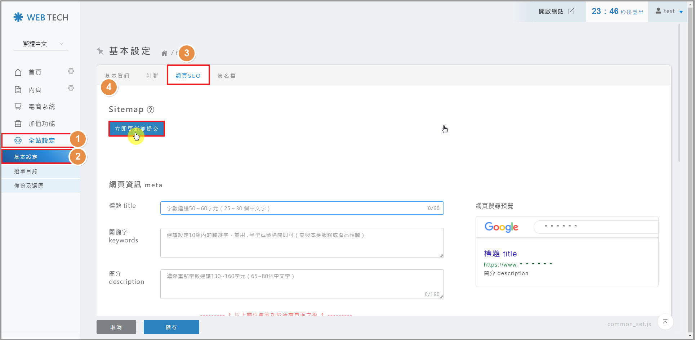The height and width of the screenshot is (340, 695).
Task: Click into the 關鍵字 keywords textarea
Action: point(302,243)
